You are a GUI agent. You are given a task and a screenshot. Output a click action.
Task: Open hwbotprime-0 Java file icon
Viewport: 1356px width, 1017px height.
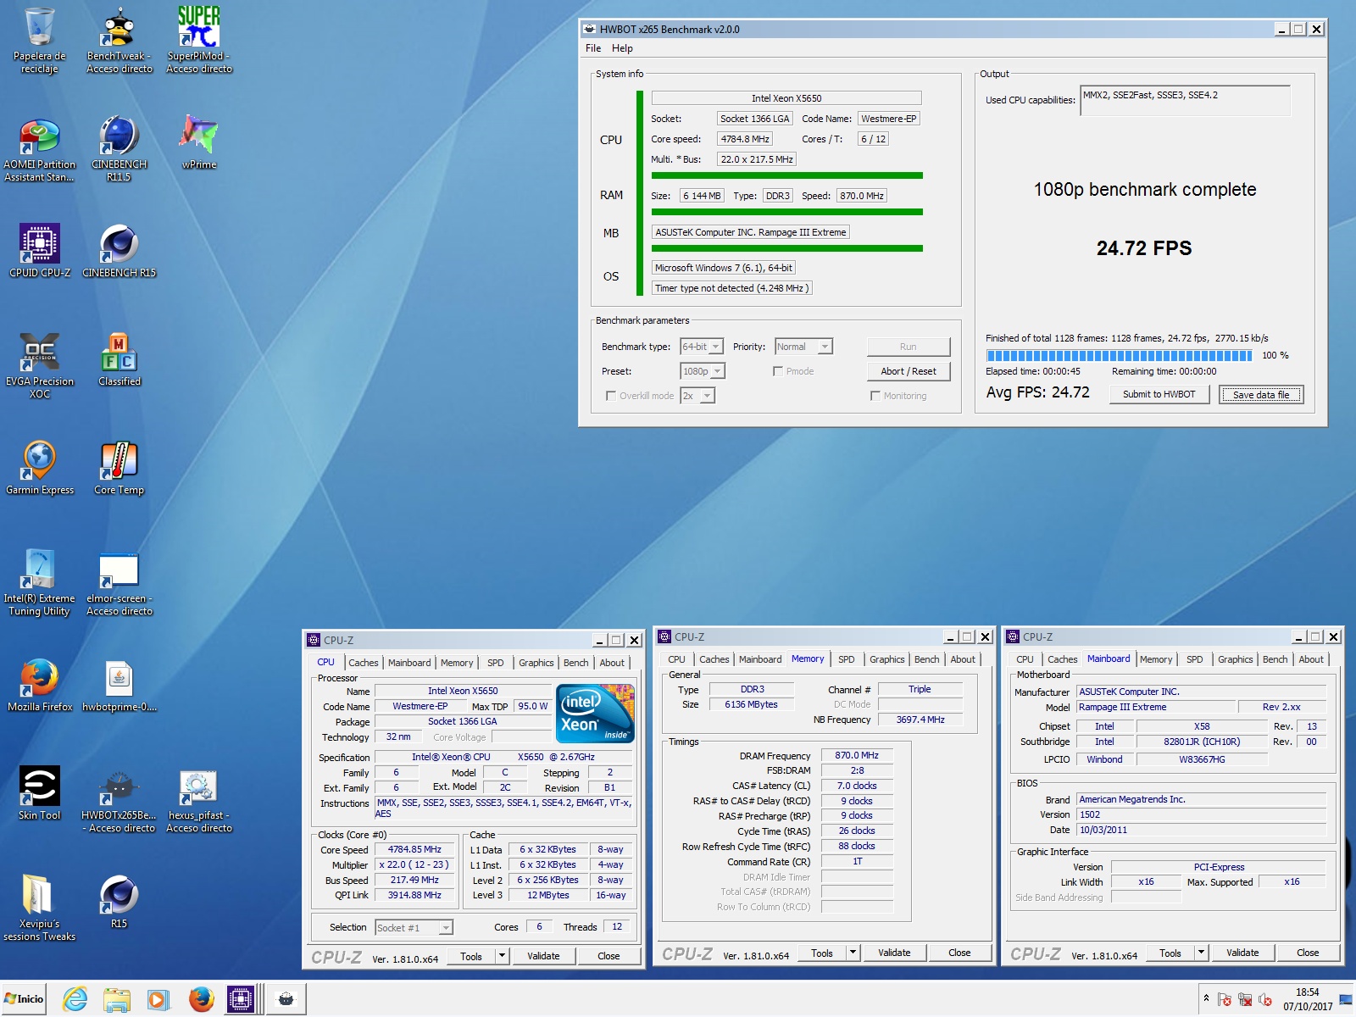(119, 685)
